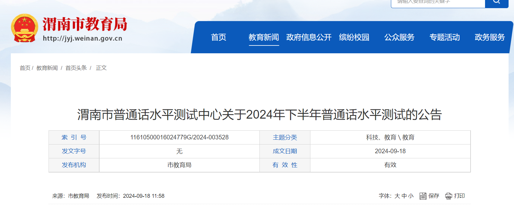This screenshot has width=514, height=205.
Task: Click the 首页头条 breadcrumb link
Action: (x=76, y=68)
